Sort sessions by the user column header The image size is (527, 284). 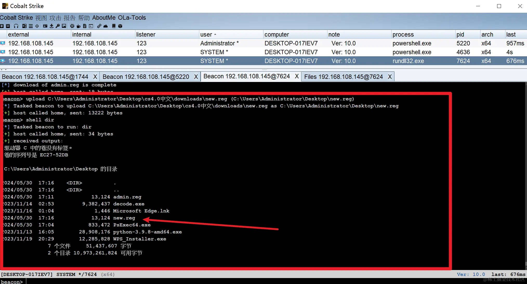click(206, 34)
